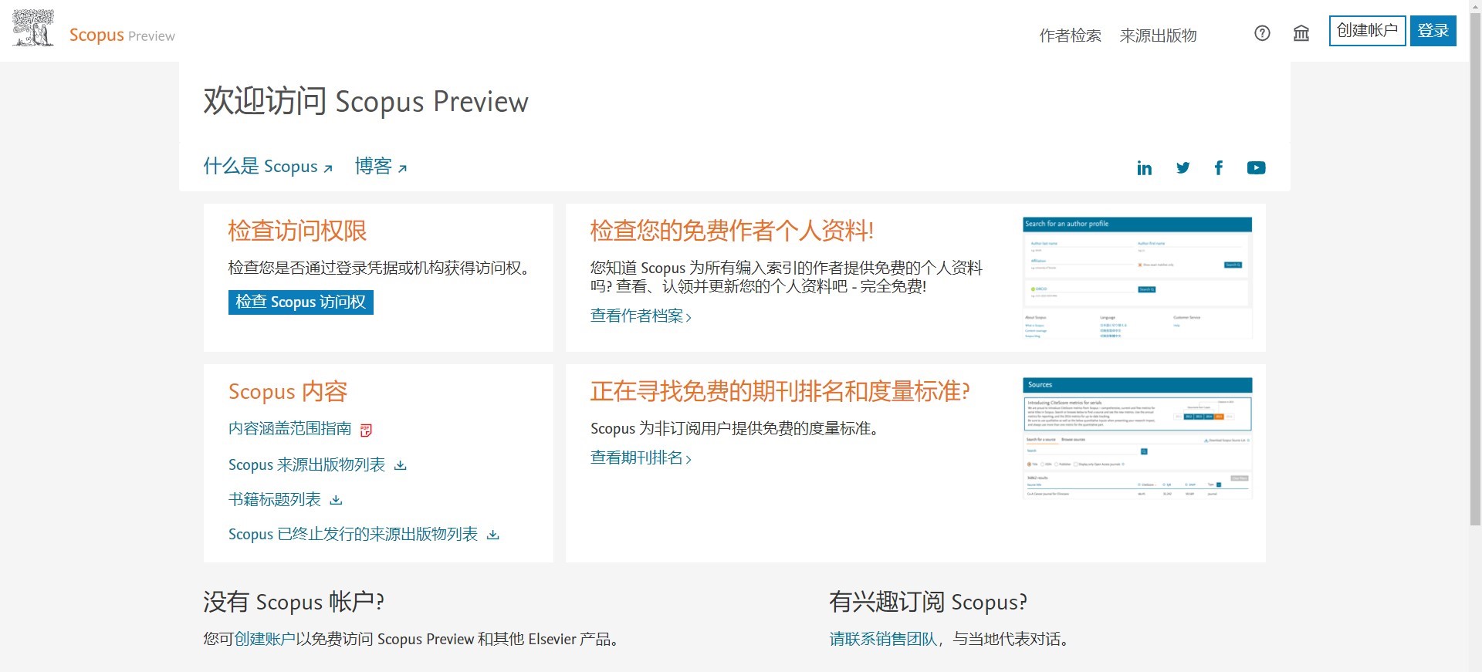Viewport: 1482px width, 672px height.
Task: Click 检查 Scopus 访问权 button
Action: pyautogui.click(x=300, y=302)
